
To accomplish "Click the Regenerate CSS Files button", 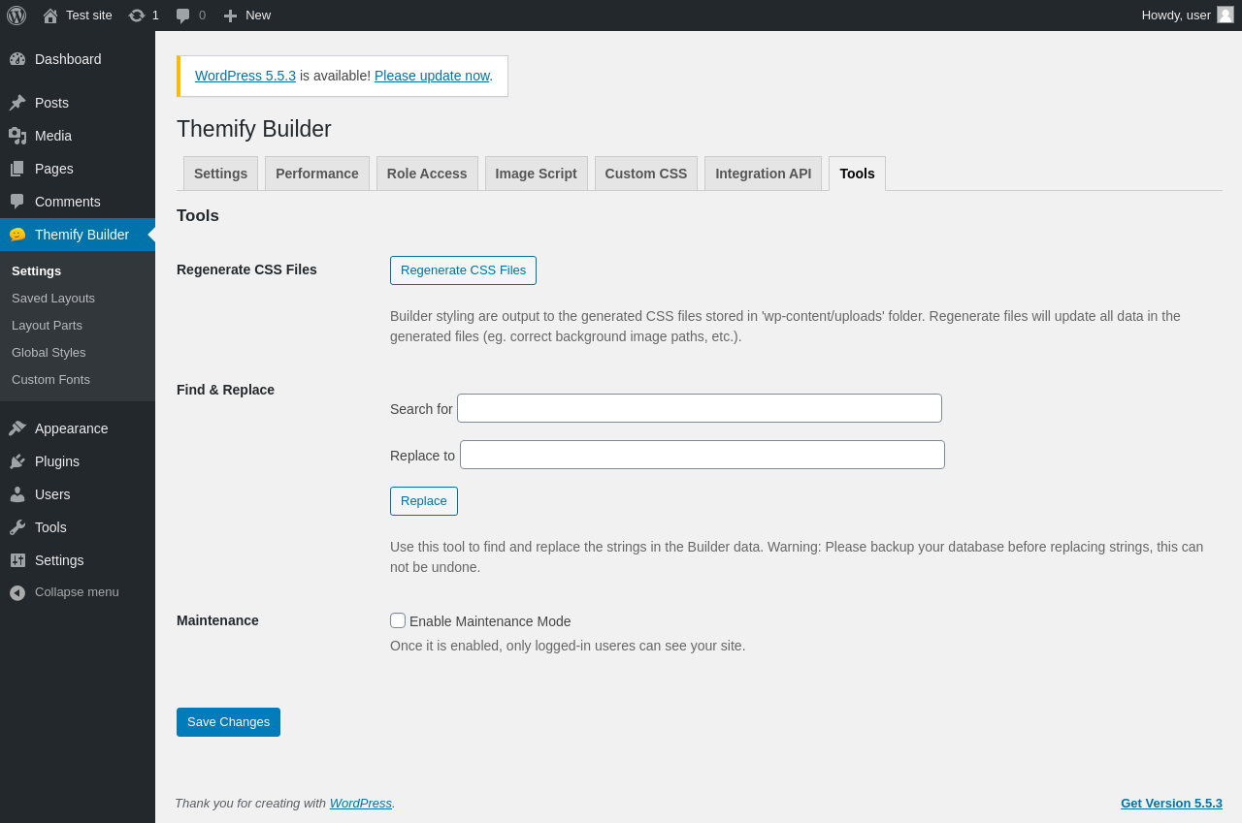I will 463,270.
